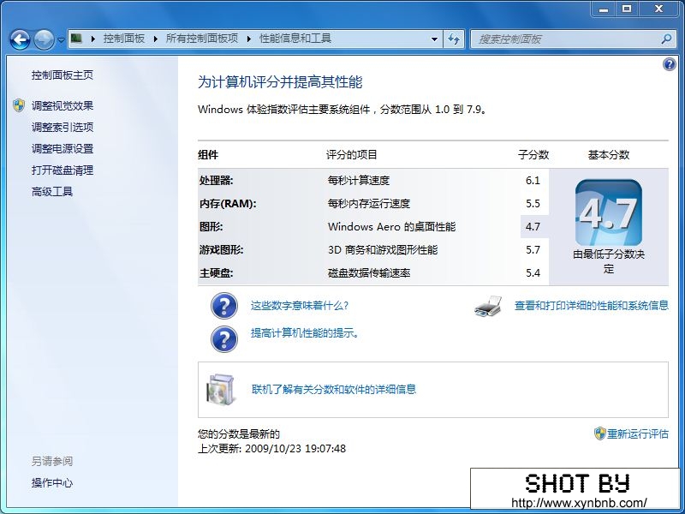Image resolution: width=685 pixels, height=514 pixels.
Task: Select 性能信息和工具 breadcrumb
Action: click(295, 39)
